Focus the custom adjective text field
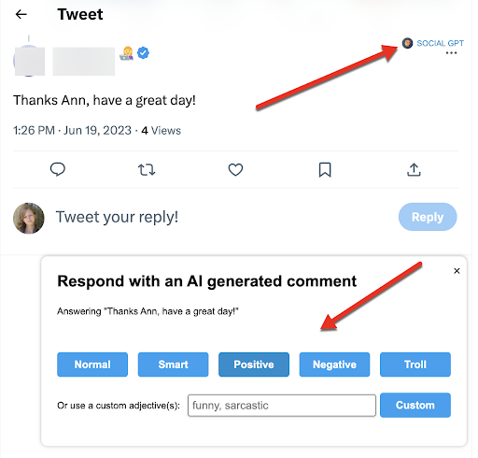 282,406
